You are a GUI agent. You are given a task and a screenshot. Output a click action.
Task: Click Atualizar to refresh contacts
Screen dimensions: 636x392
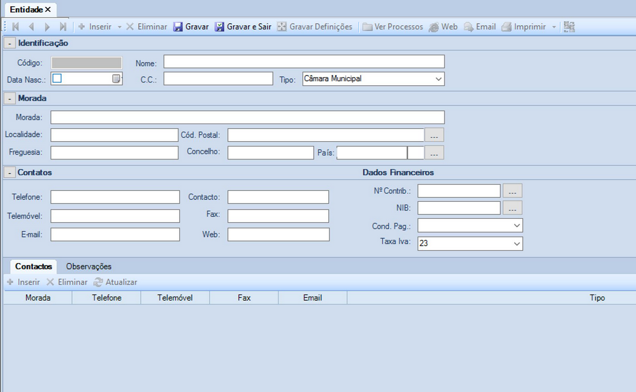point(116,282)
